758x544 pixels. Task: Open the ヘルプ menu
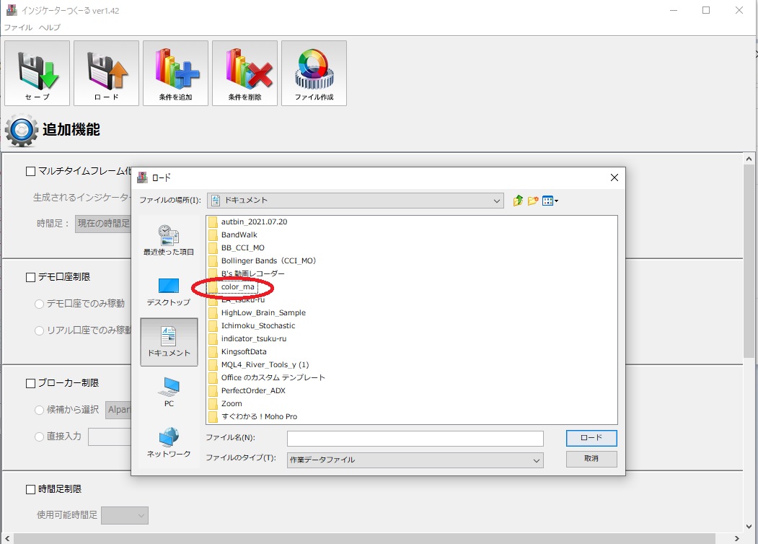click(x=50, y=27)
